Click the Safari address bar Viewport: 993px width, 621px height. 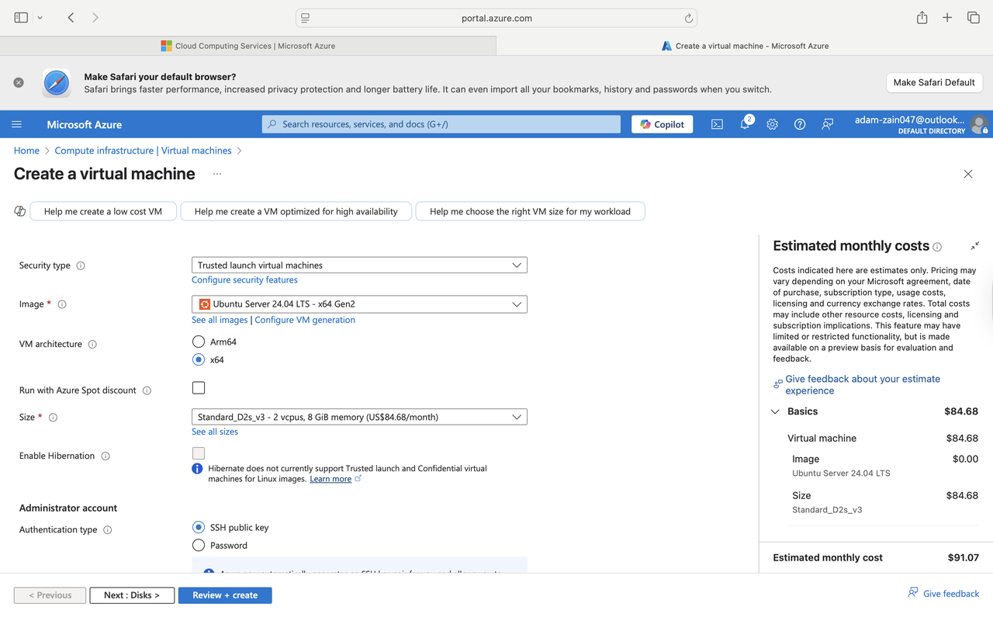pyautogui.click(x=496, y=18)
